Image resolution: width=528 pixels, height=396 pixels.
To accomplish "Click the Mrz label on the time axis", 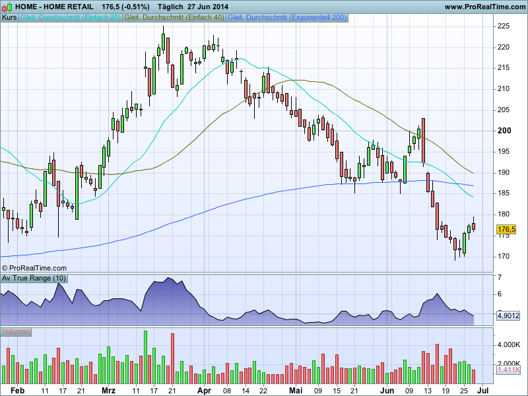I will point(108,391).
